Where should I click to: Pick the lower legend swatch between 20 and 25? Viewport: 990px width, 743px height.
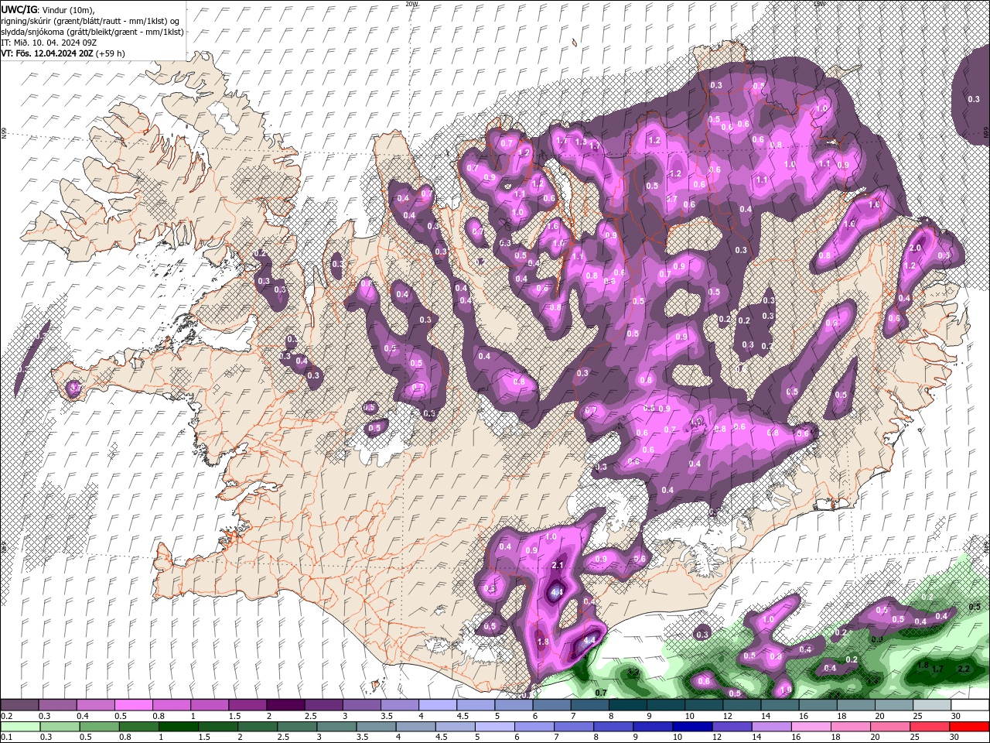pyautogui.click(x=890, y=727)
